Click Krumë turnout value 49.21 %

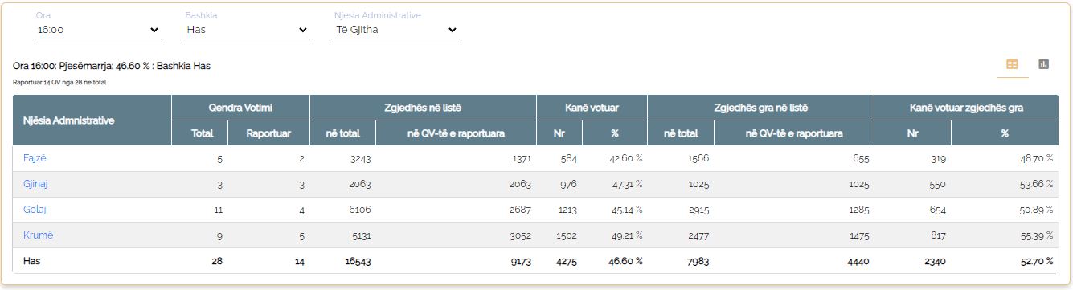625,235
